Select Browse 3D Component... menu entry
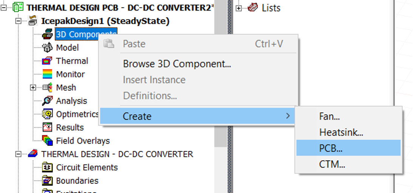Viewport: 413px width, 193px height. coord(177,64)
